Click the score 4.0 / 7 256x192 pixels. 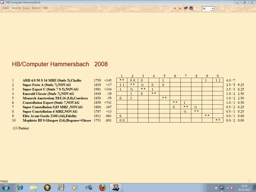point(230,80)
